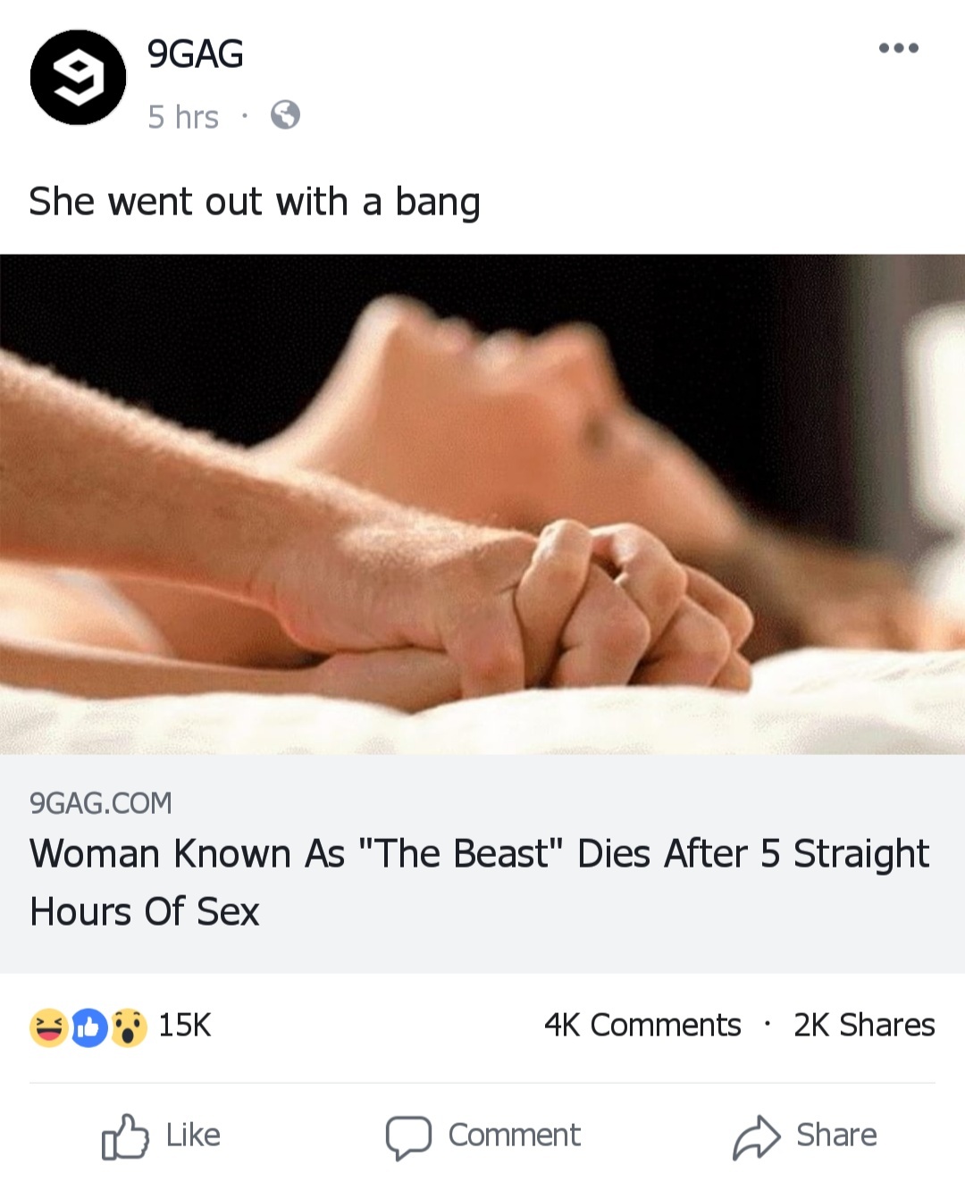Open the 4K Comments list
The image size is (965, 1190).
point(642,1025)
